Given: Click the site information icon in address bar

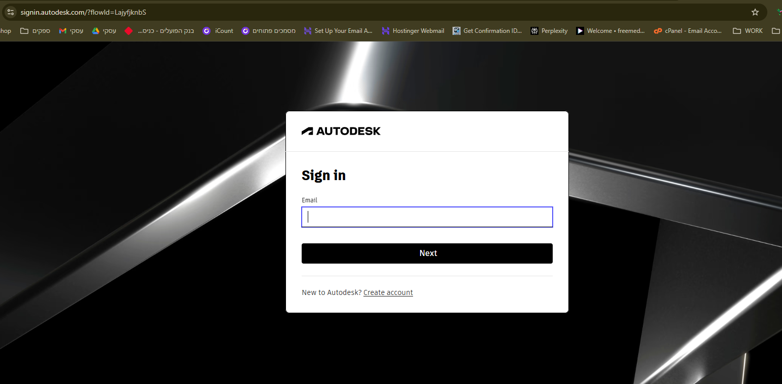Looking at the screenshot, I should [x=11, y=12].
